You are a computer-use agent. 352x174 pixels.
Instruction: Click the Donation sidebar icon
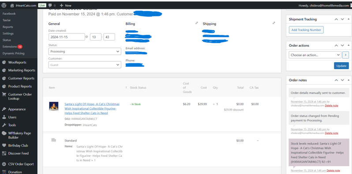pyautogui.click(x=4, y=172)
